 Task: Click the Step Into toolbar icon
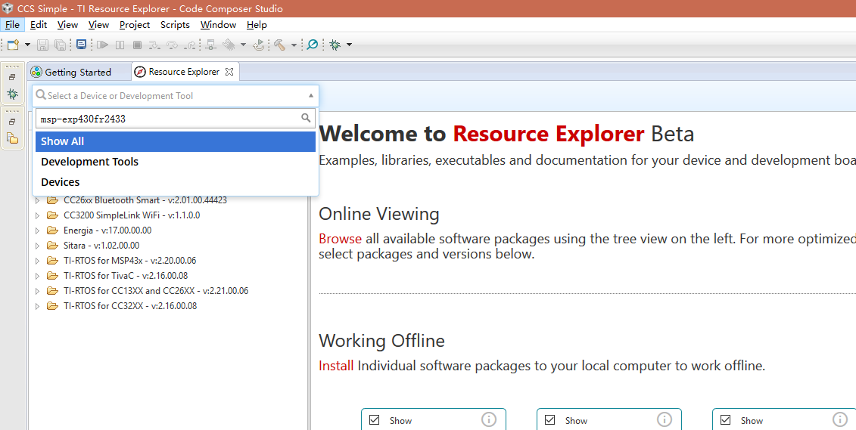click(154, 45)
